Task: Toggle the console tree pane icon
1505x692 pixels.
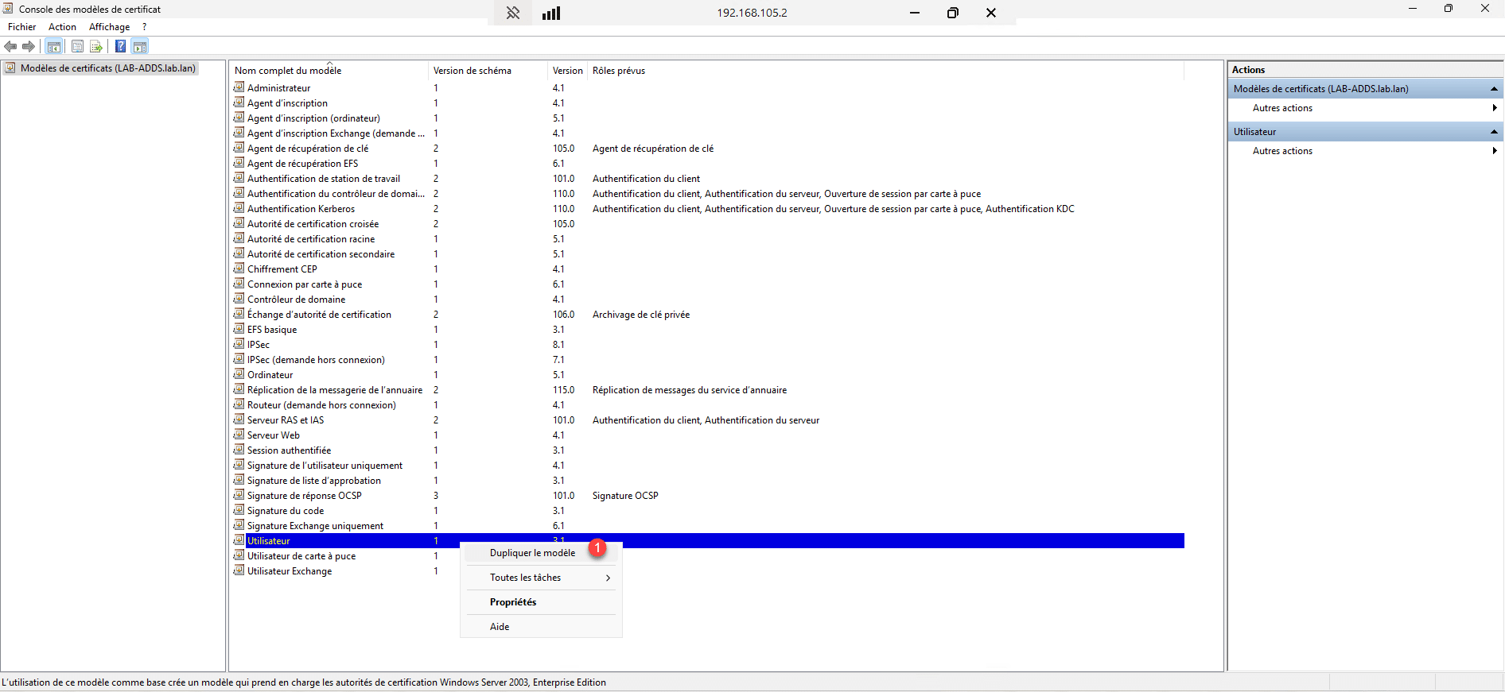Action: [54, 47]
